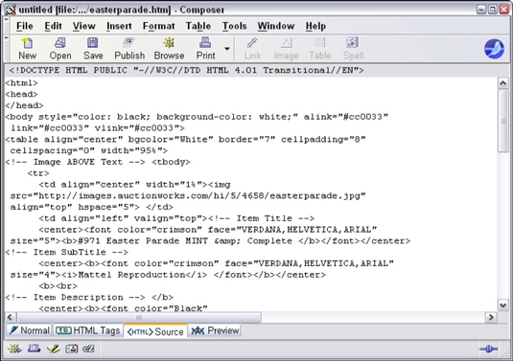This screenshot has height=361, width=513.
Task: Click the Browse toolbar icon
Action: 169,49
